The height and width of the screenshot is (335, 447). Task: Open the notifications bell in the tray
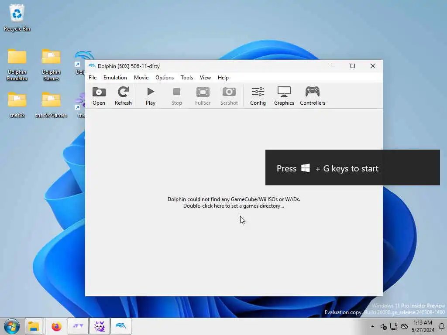pos(442,326)
